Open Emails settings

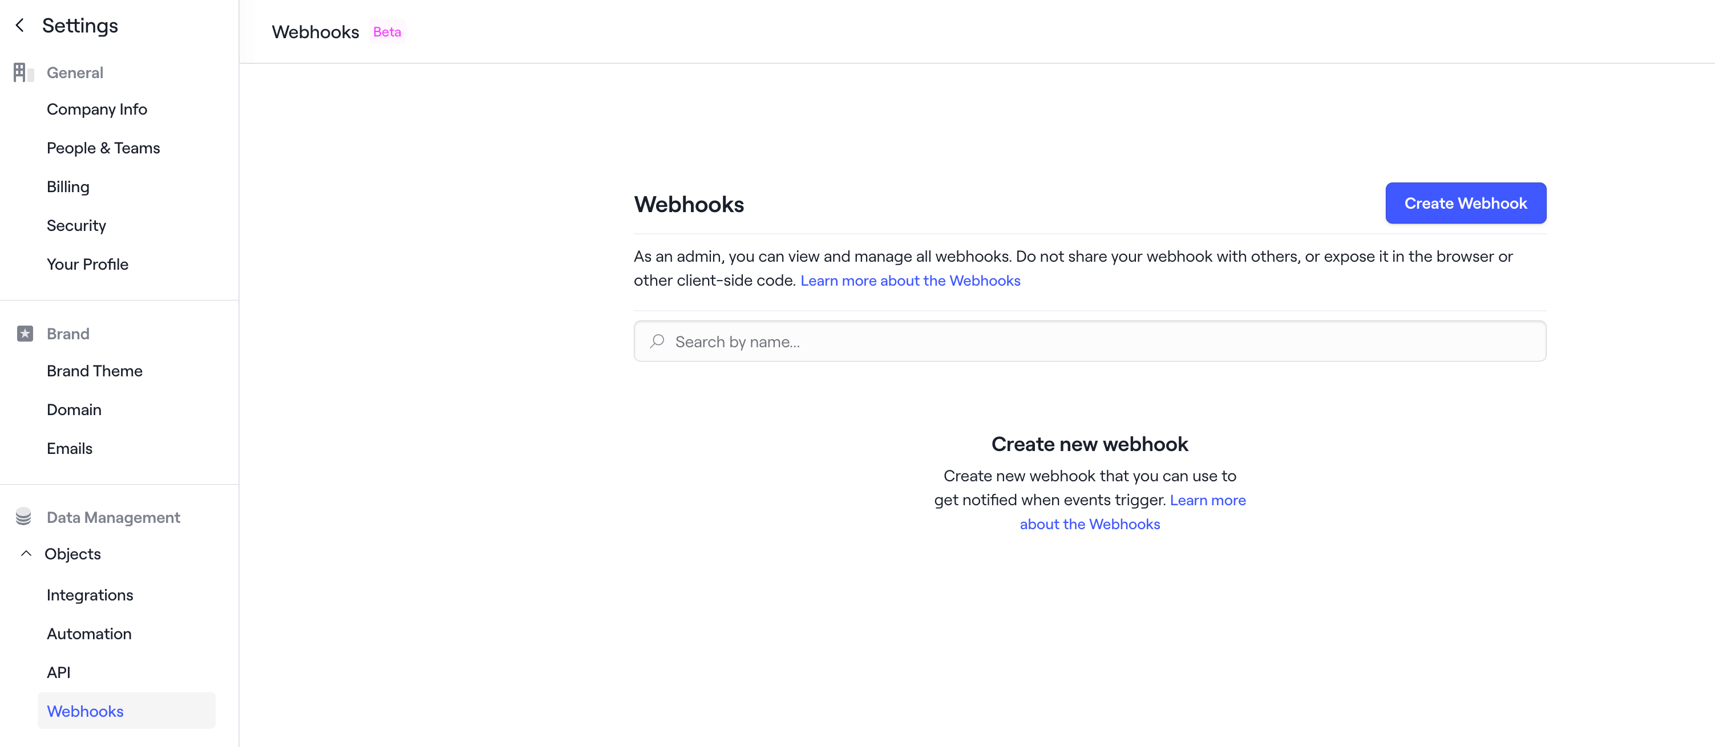click(x=69, y=448)
